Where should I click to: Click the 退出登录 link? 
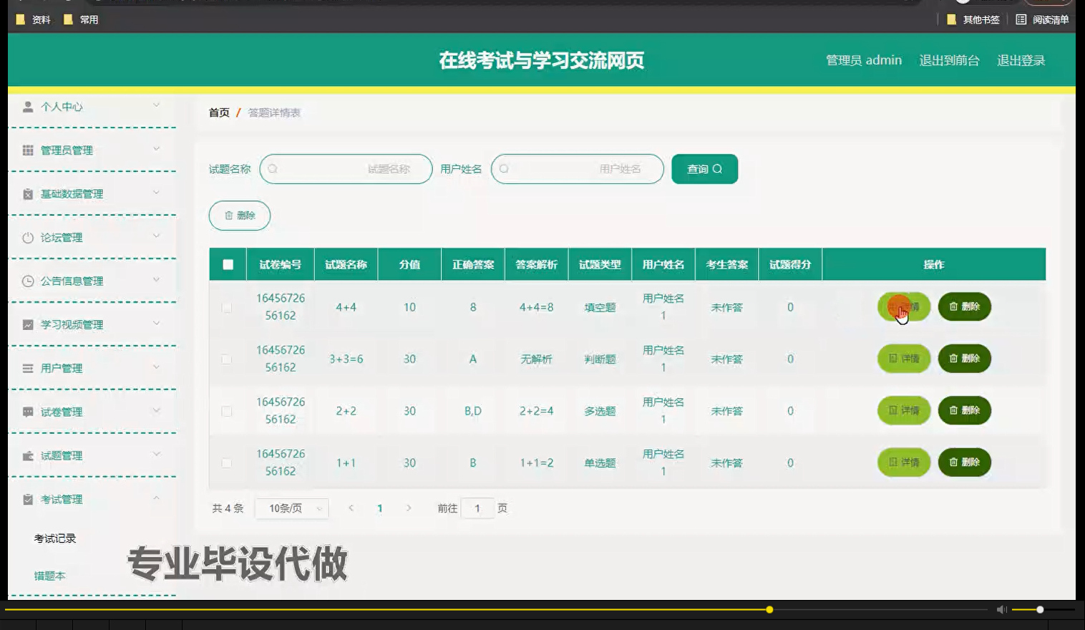[1021, 61]
